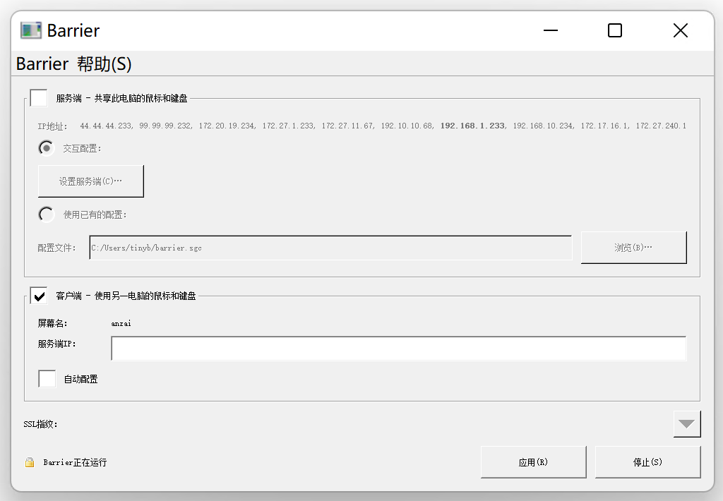Click the 浏览(B)… button

tap(633, 248)
